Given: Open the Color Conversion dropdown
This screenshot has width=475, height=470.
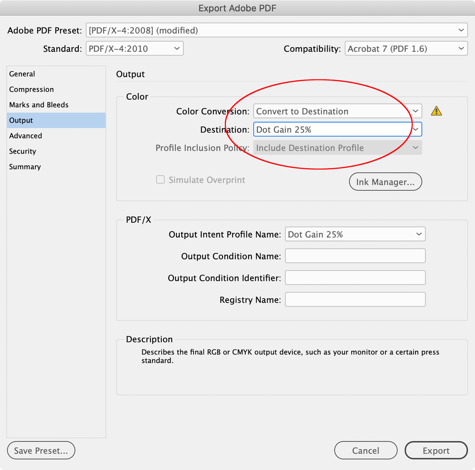Looking at the screenshot, I should tap(338, 111).
